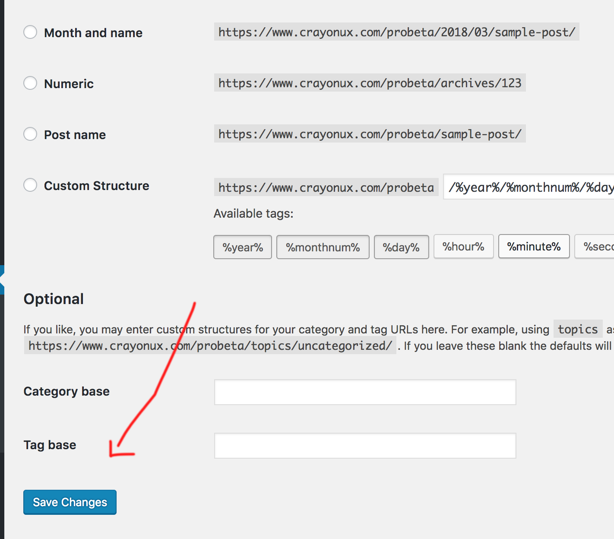Click the Numeric option label

click(69, 84)
